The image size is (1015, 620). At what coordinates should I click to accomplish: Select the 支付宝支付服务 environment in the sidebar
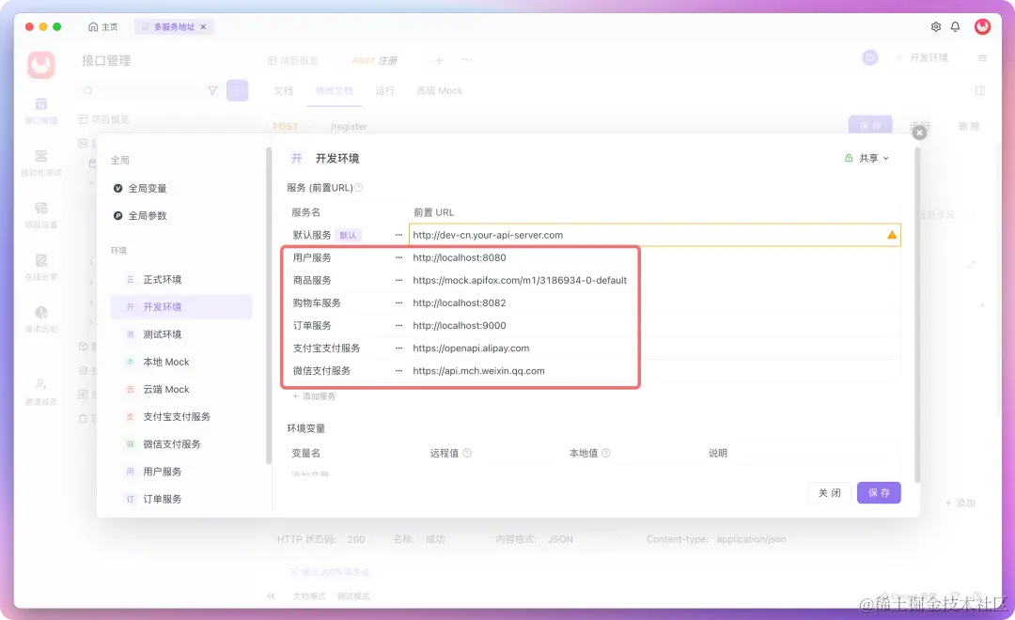[181, 417]
